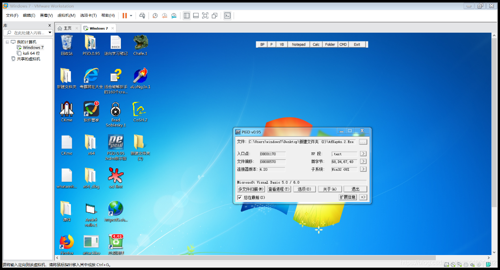Click the 选项(O) button in PEiD

[304, 189]
